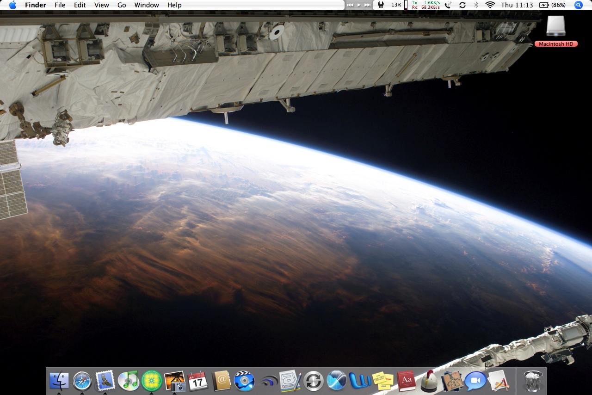This screenshot has height=395, width=592.
Task: Open the Help menu
Action: [x=174, y=5]
